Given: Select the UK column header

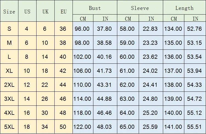Looking at the screenshot, I should click(x=45, y=11).
